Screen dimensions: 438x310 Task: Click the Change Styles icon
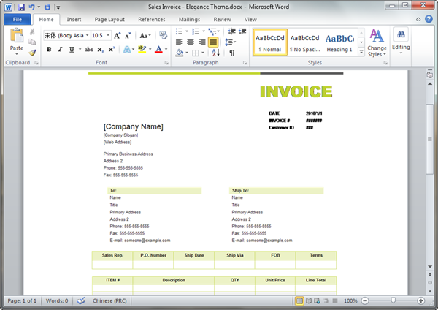tap(377, 42)
